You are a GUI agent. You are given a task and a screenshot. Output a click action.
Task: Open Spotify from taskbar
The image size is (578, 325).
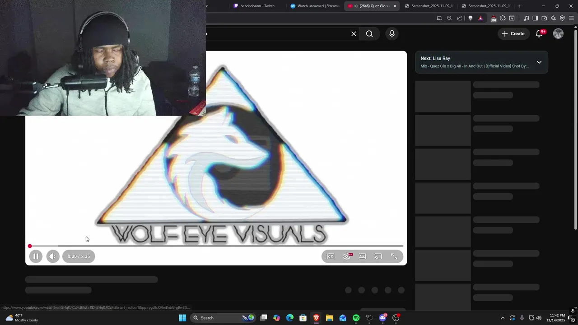[356, 318]
